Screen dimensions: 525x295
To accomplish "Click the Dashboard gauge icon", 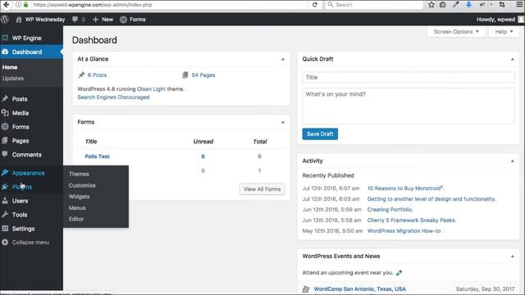I will click(5, 52).
